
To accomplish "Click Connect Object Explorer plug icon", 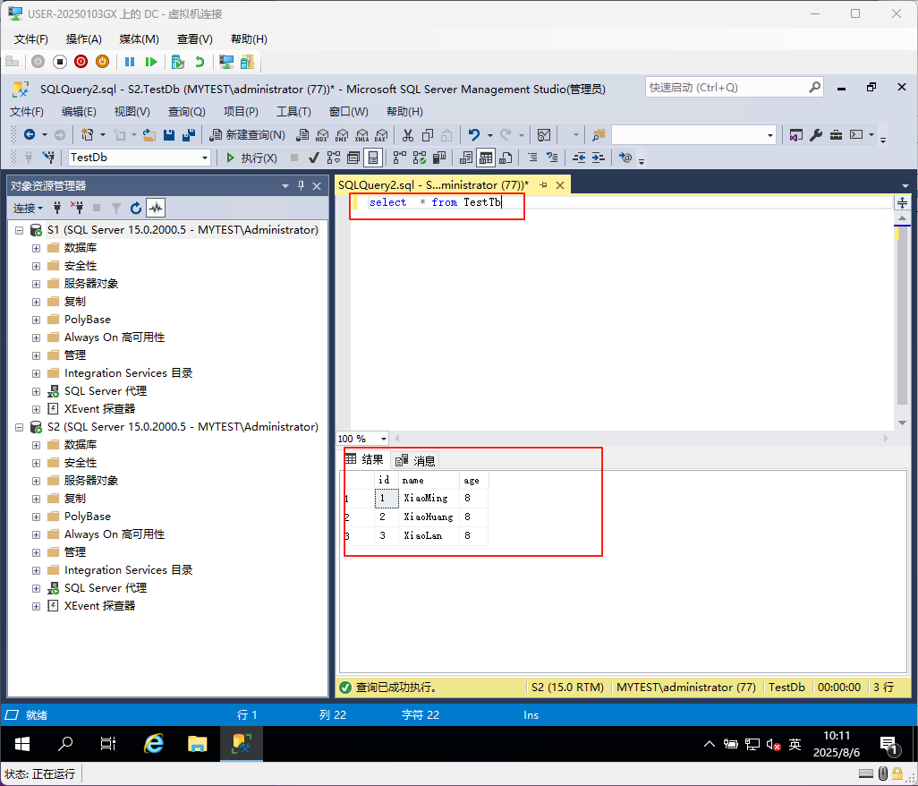I will point(56,208).
